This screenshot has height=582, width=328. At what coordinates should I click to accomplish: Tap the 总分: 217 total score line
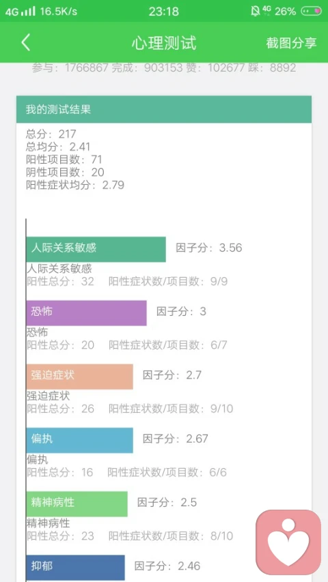(x=51, y=134)
